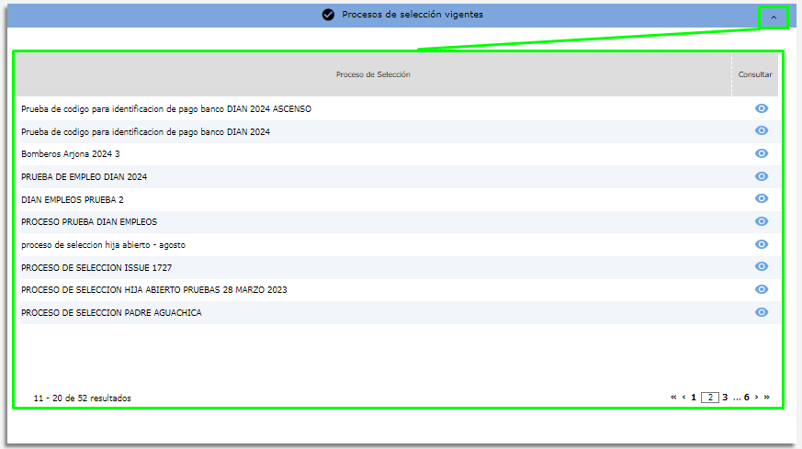Screen dimensions: 802x449
Task: Consult DIAN EMPLEOS PRUEBA 2 via eye icon
Action: (x=761, y=198)
